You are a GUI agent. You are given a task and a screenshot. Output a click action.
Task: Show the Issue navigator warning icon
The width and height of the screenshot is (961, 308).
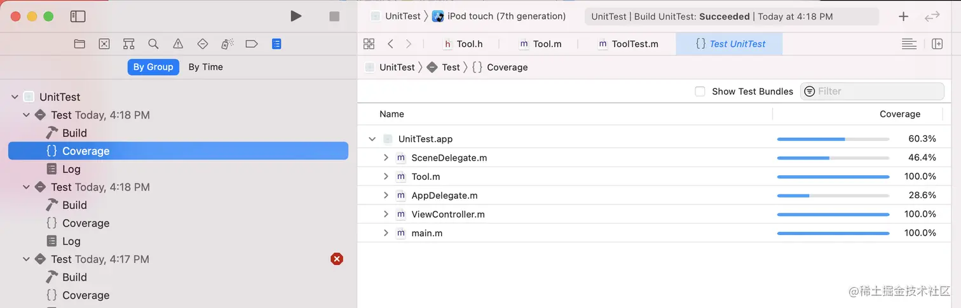178,44
